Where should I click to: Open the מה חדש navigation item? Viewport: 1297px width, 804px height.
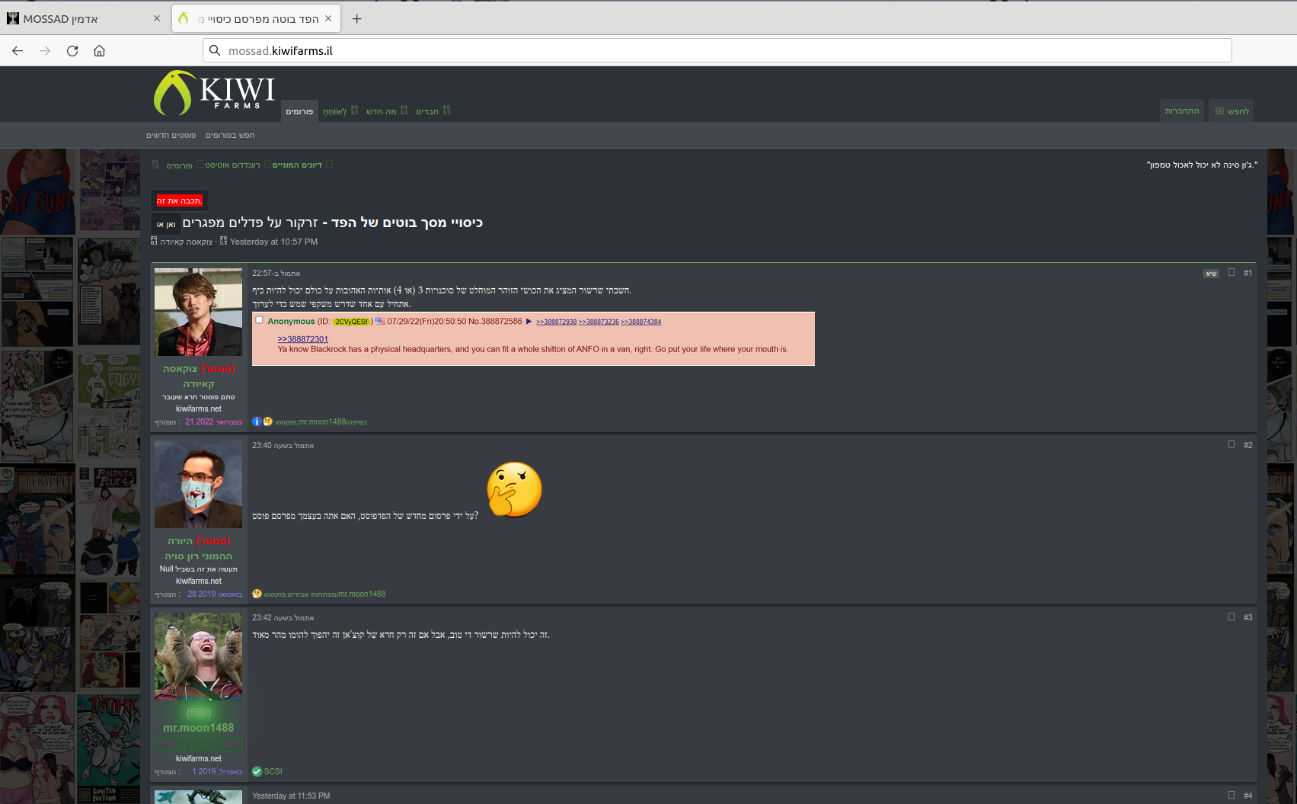coord(381,111)
